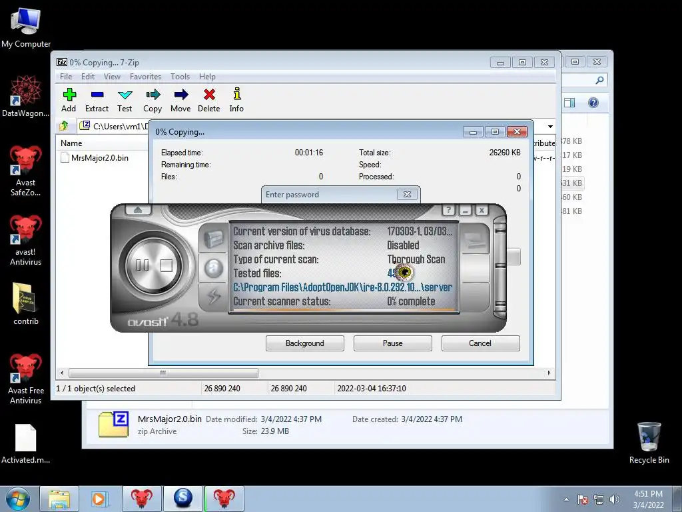Open Windows Explorer from taskbar
This screenshot has width=682, height=512.
(x=59, y=499)
